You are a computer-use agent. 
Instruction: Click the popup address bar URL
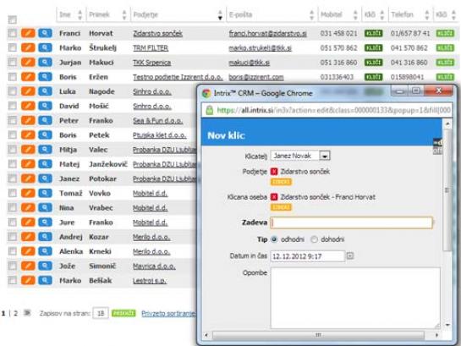click(333, 110)
